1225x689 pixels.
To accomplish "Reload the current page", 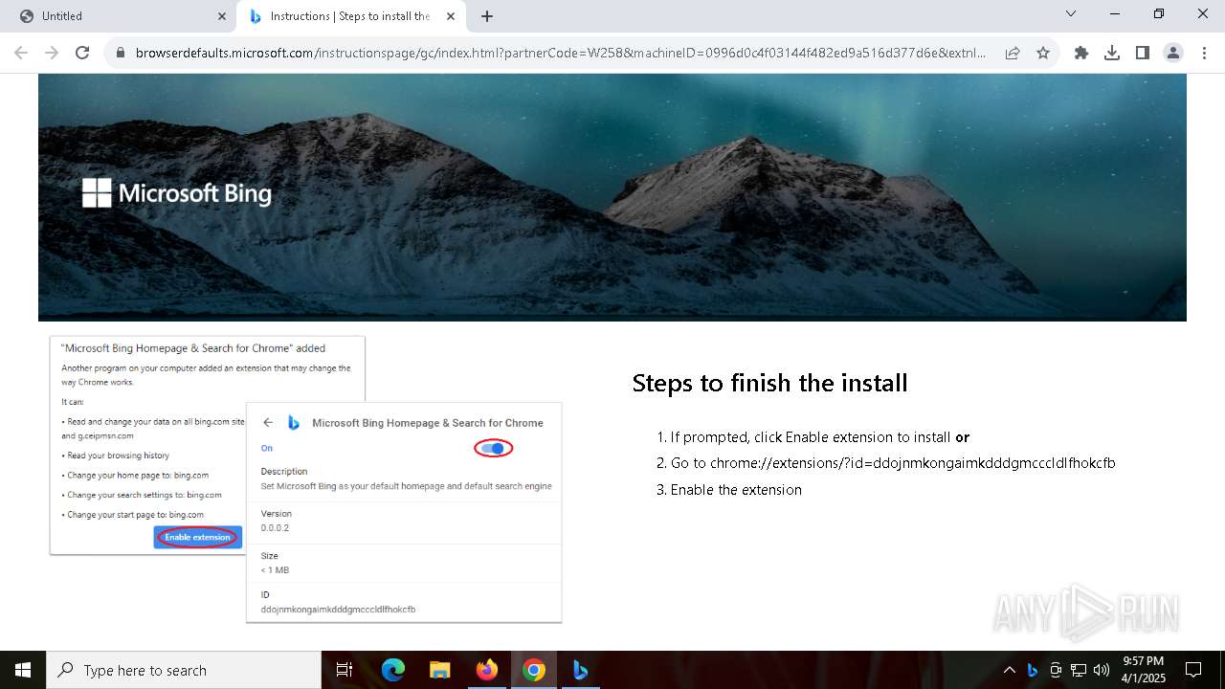I will [82, 53].
